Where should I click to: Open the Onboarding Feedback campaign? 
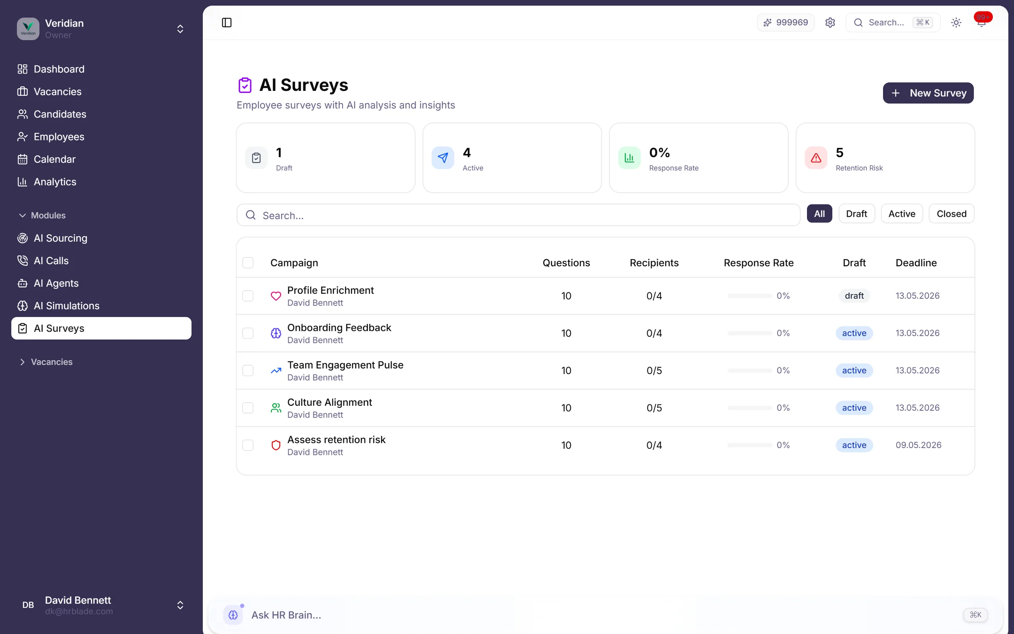[x=339, y=328]
